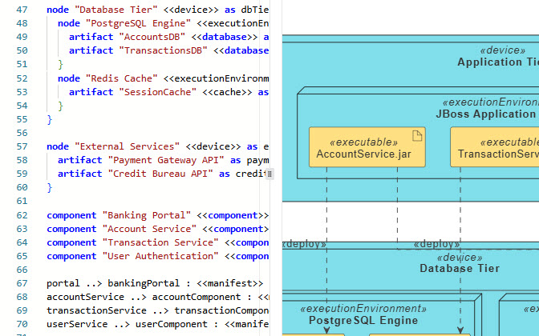Click "User Authentication" string on line 65
This screenshot has width=539, height=336.
160,257
